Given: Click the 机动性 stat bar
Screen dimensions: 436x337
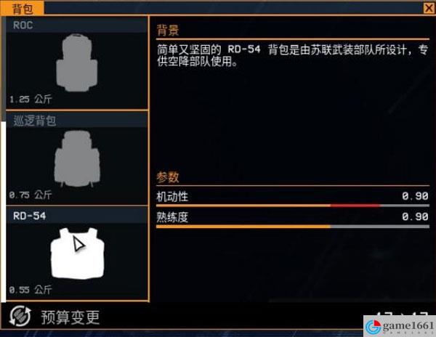Looking at the screenshot, I should tap(293, 206).
